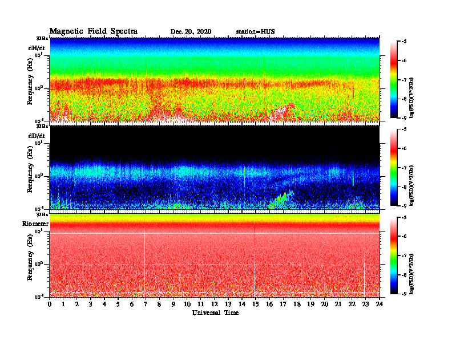Click hour 4 on the Universal Time axis
This screenshot has height=349, width=452.
click(x=104, y=304)
